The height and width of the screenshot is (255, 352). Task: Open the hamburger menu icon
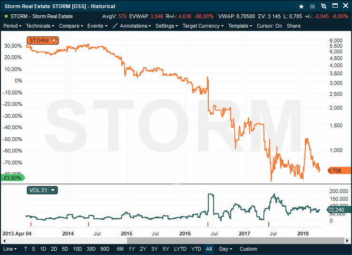[x=312, y=6]
